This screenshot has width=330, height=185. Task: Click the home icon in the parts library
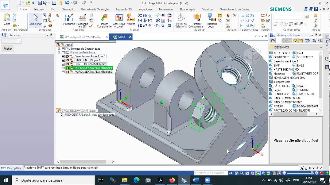273,41
